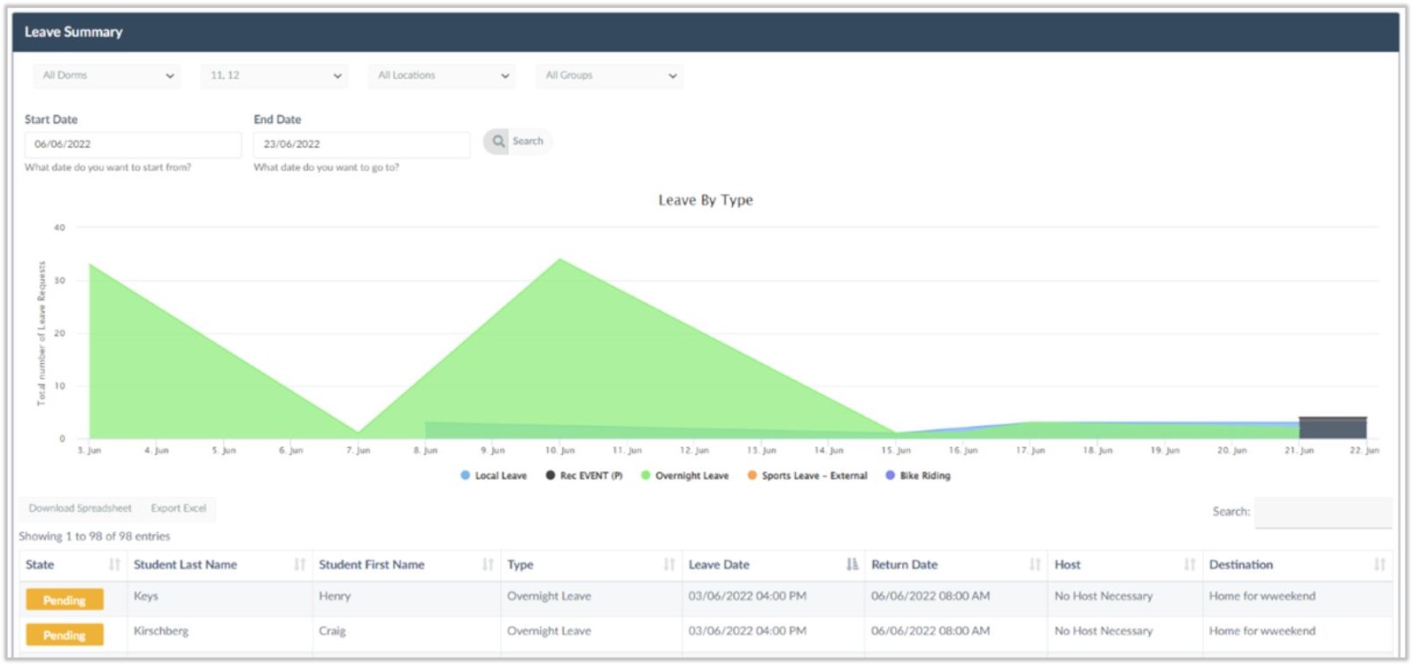This screenshot has width=1412, height=665.
Task: Toggle Local Leave legend swatch
Action: coord(465,476)
